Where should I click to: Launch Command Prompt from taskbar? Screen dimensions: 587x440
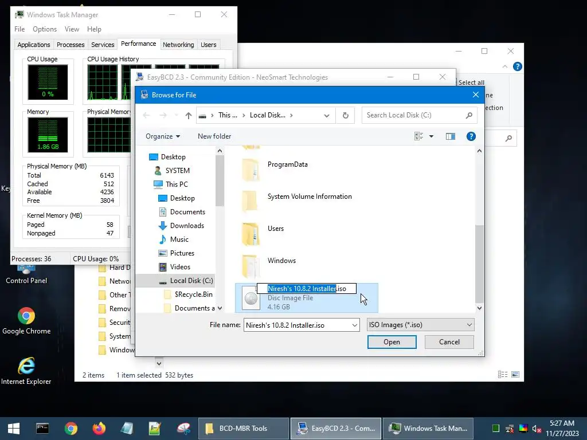coord(42,429)
